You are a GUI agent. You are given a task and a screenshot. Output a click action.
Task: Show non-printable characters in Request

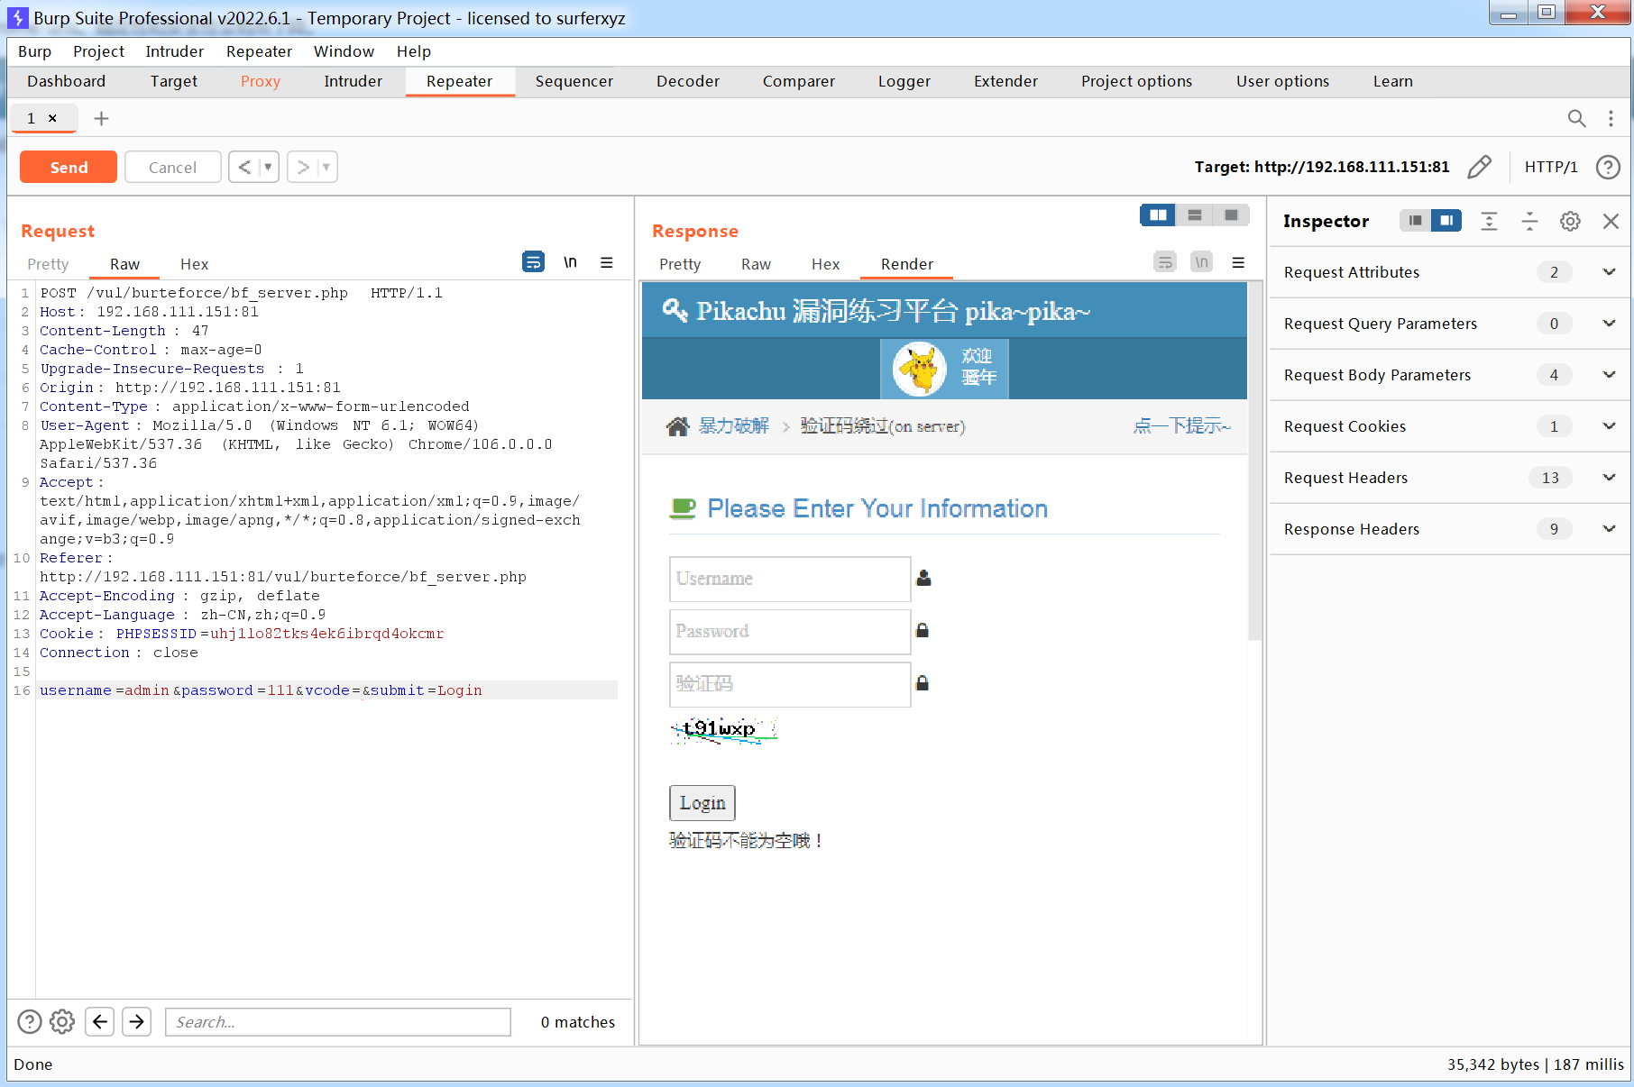point(570,262)
